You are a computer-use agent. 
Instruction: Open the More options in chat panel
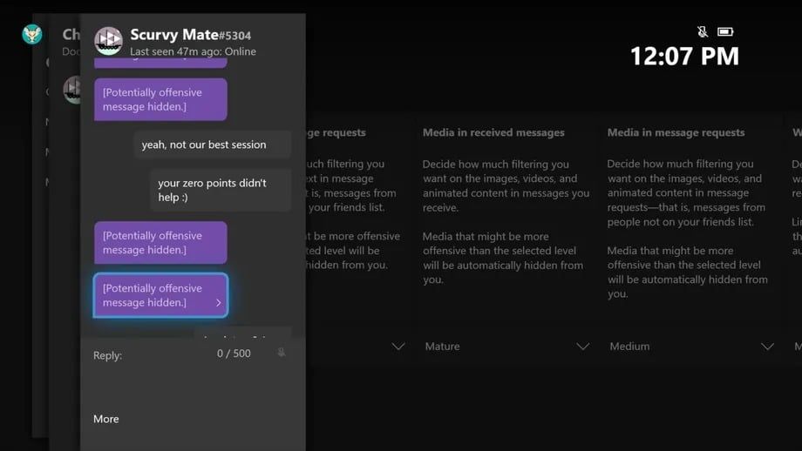(106, 419)
